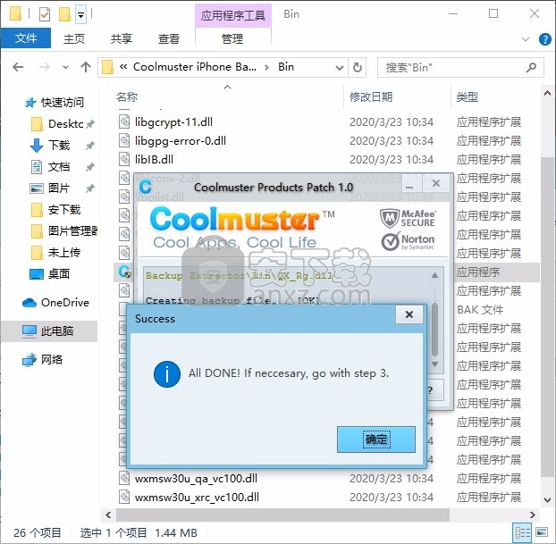Switch to the 查看 ribbon tab
This screenshot has width=556, height=544.
tap(169, 38)
